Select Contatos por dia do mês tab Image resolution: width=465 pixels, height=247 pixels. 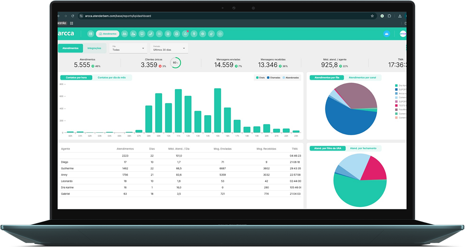(x=112, y=77)
